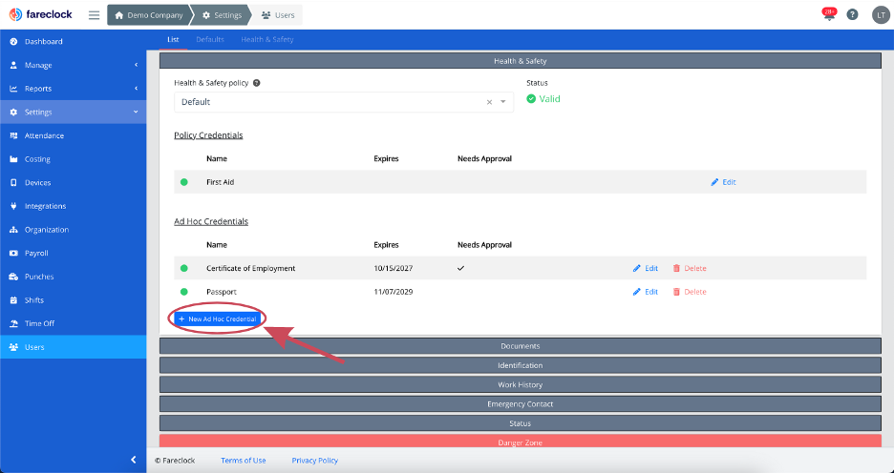
Task: Click the fareclock logo
Action: click(x=40, y=15)
